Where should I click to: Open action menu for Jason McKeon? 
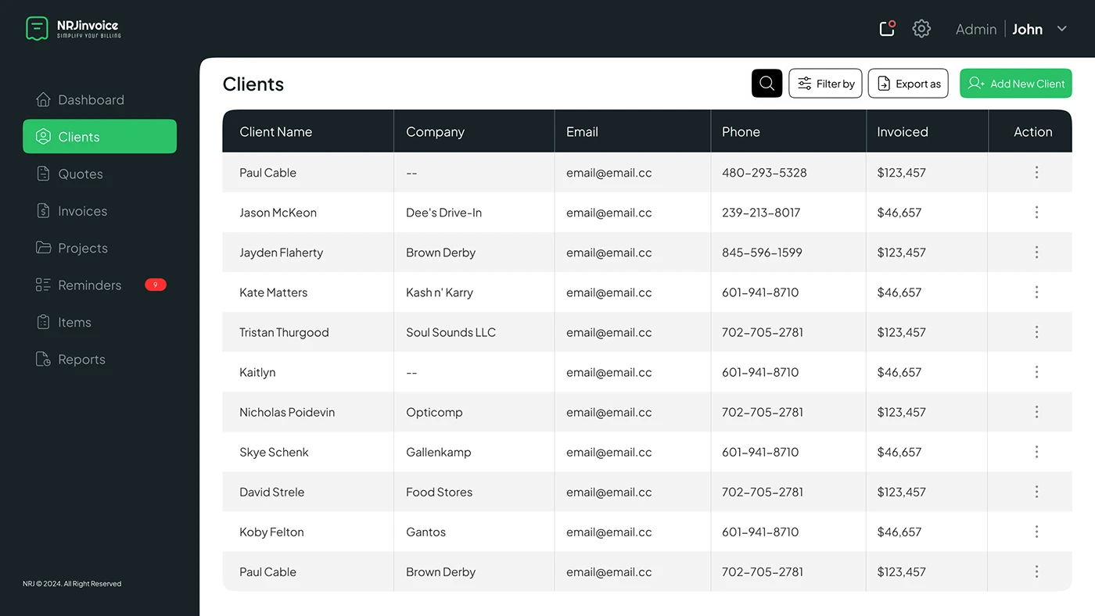(1036, 213)
